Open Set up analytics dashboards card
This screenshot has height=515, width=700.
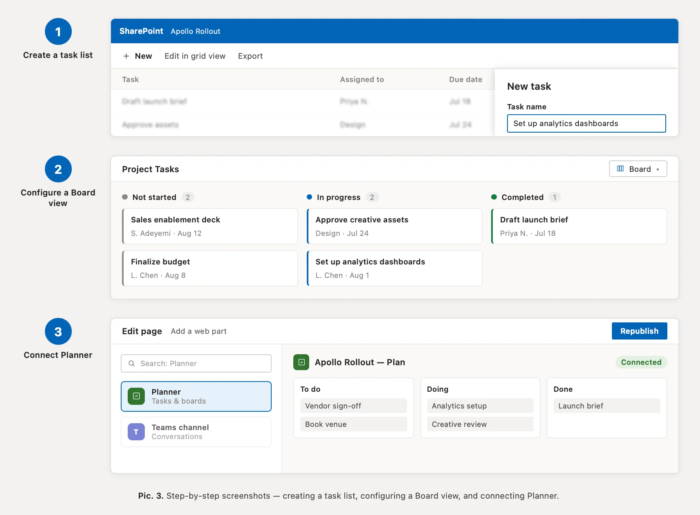[394, 269]
